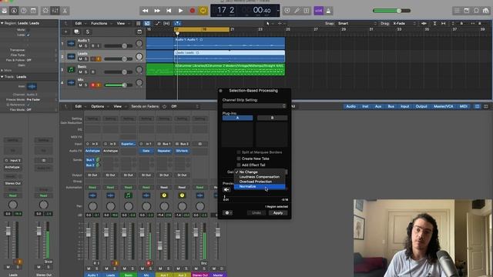Toggle the Catch playhead button

(177, 23)
